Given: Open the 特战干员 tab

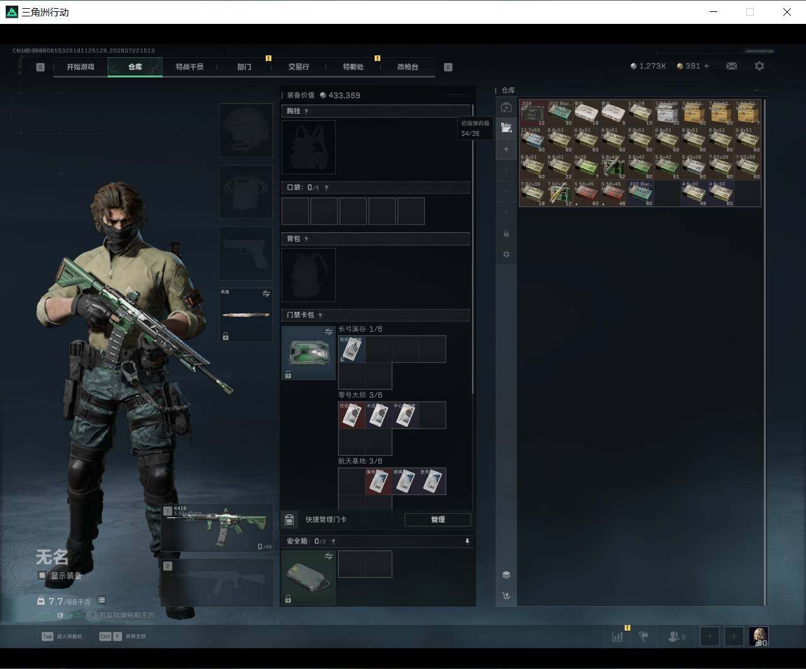Looking at the screenshot, I should [190, 67].
